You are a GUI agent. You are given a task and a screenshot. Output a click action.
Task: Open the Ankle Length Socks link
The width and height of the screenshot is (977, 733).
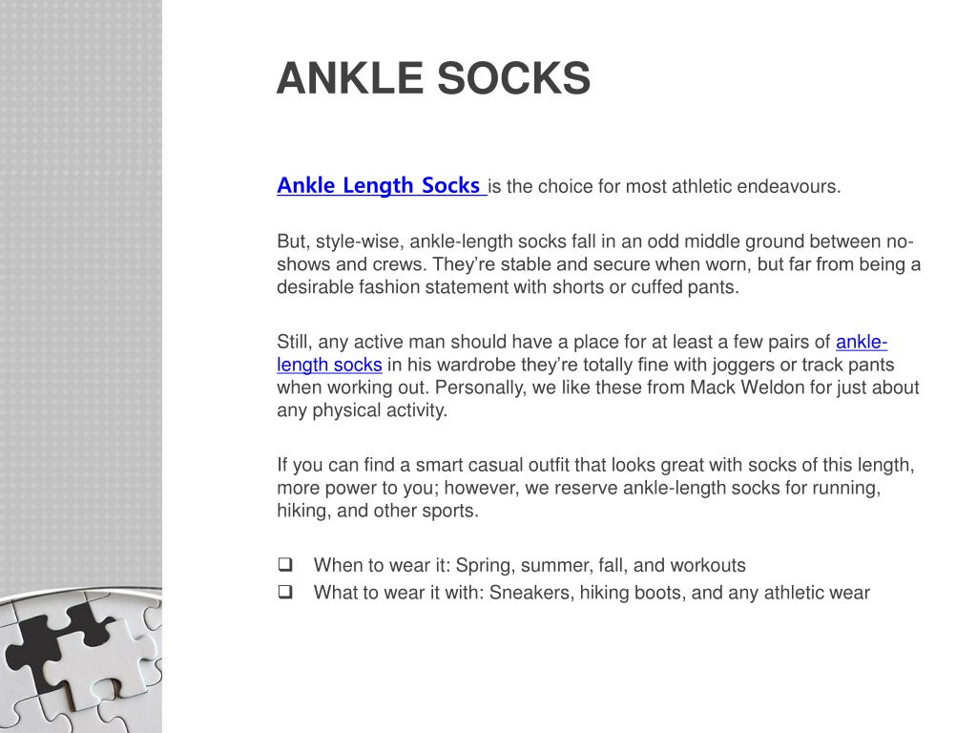(x=382, y=186)
